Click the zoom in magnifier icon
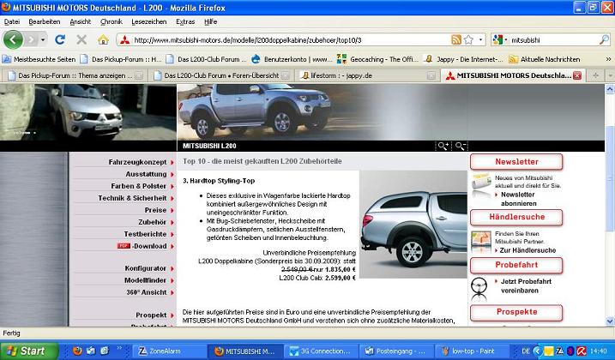This screenshot has height=360, width=615. coord(443,147)
